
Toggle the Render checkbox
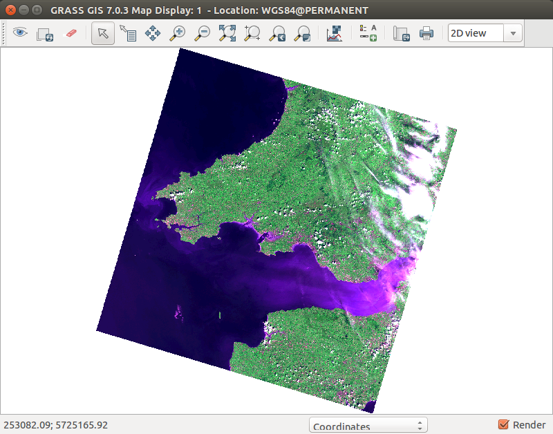click(504, 424)
